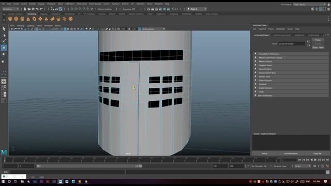Viewport: 331px width, 186px height.
Task: Select the polygon cone shelf icon
Action: click(x=28, y=19)
